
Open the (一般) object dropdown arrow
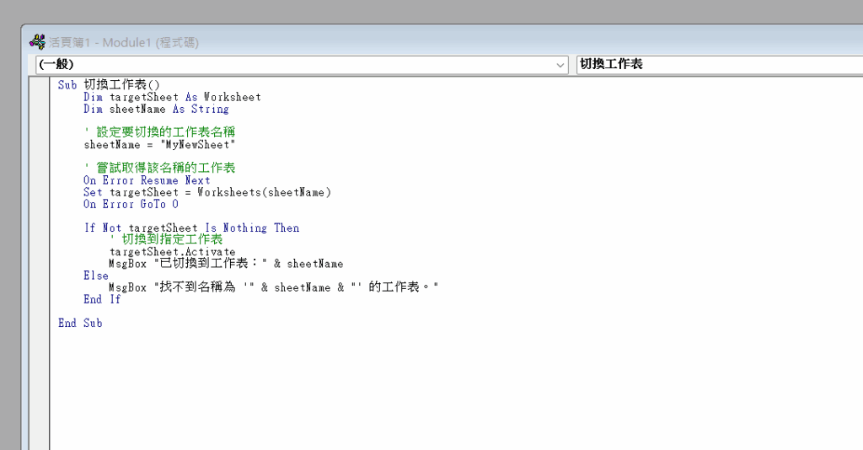(561, 65)
